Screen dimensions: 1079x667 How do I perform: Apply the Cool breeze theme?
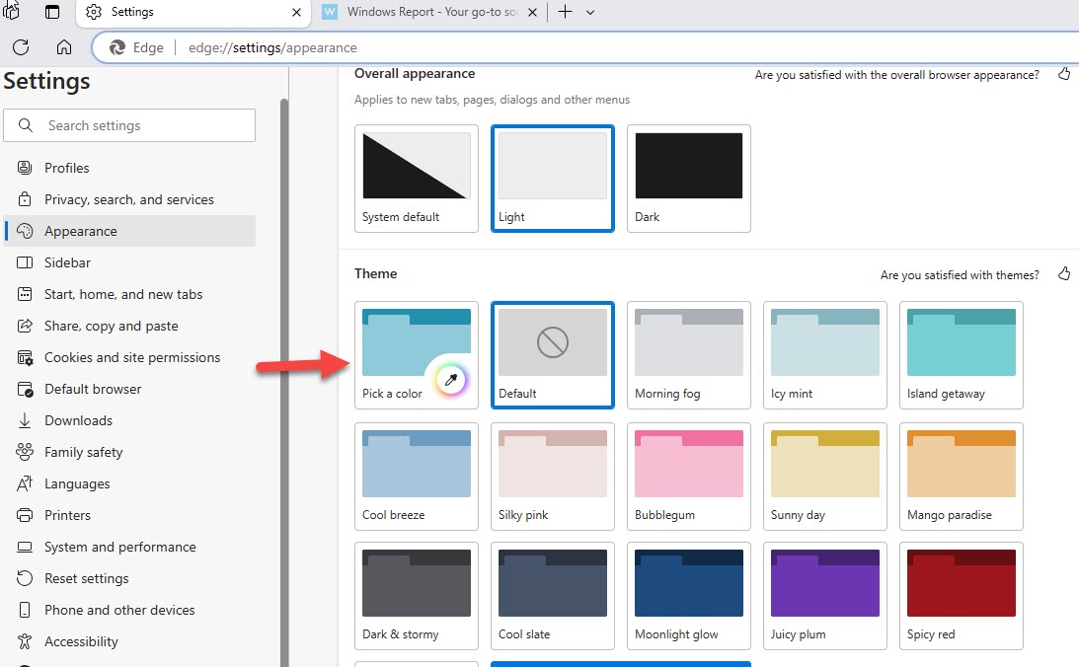point(417,477)
